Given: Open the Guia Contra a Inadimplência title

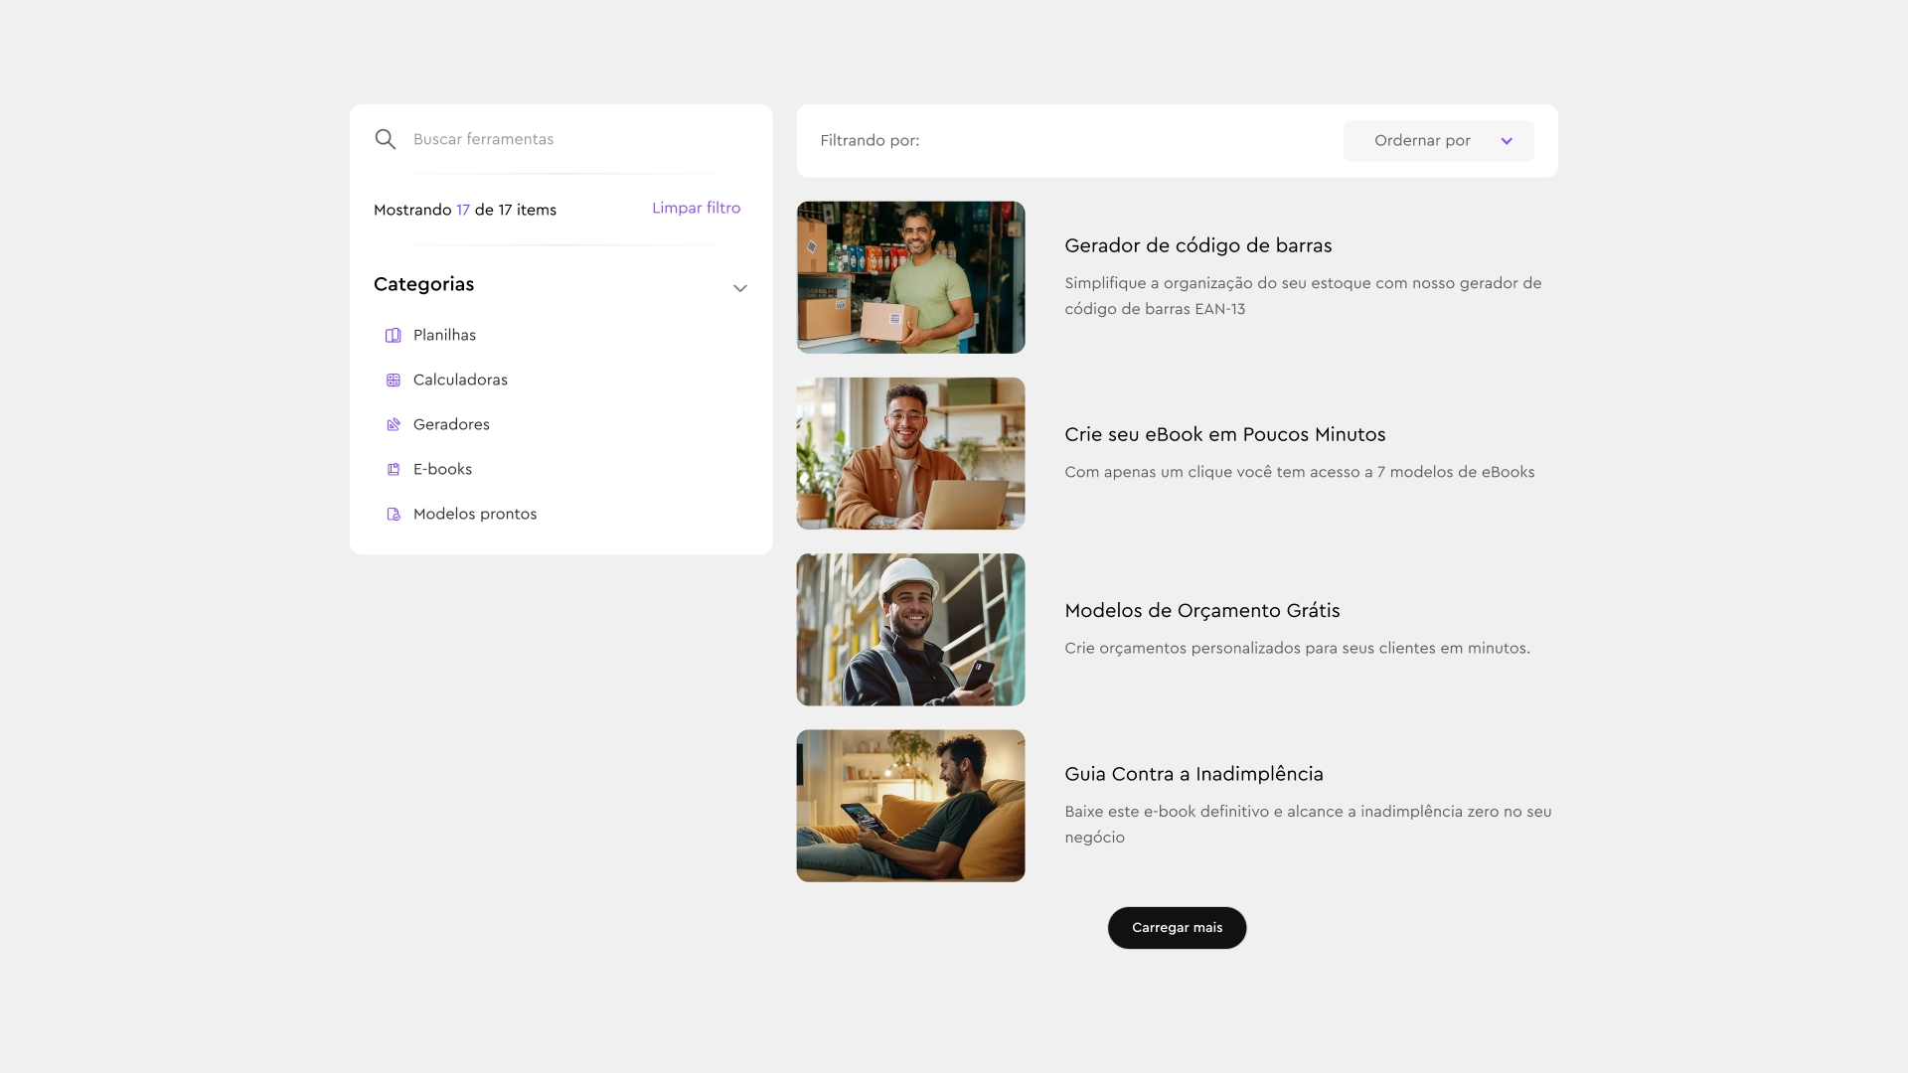Looking at the screenshot, I should [x=1193, y=775].
